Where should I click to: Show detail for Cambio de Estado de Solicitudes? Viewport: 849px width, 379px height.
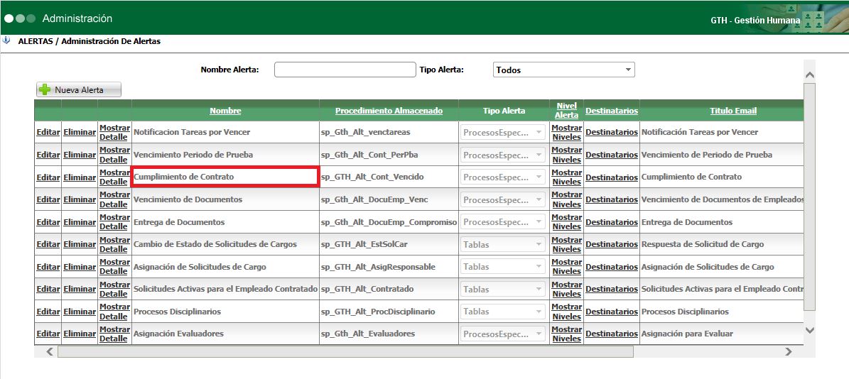pyautogui.click(x=114, y=244)
